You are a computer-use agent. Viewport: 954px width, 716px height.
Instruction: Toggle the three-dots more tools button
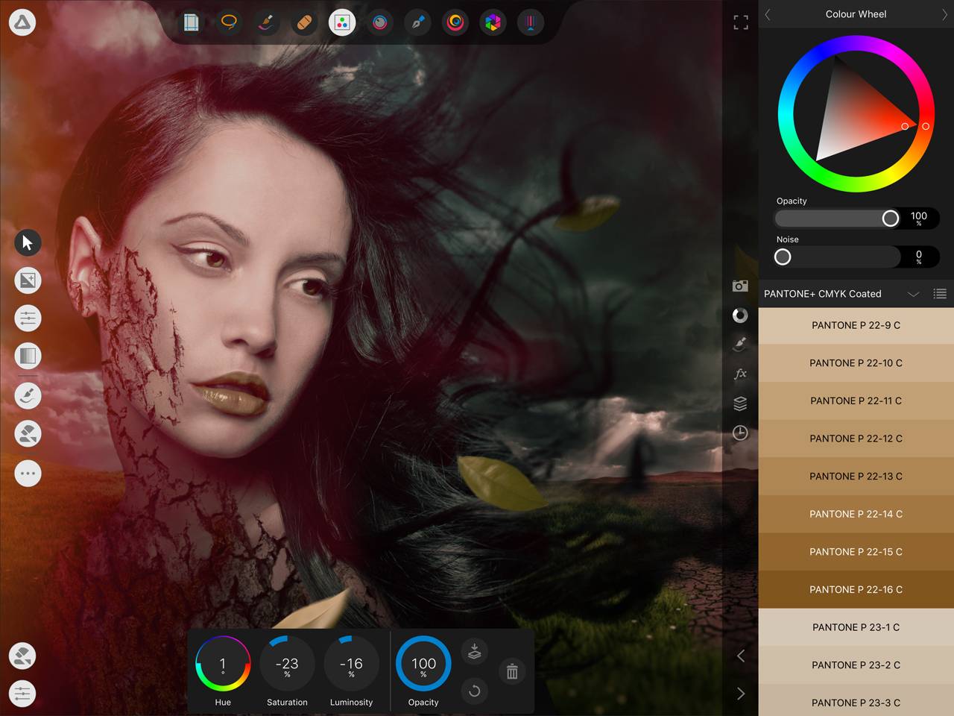coord(28,473)
